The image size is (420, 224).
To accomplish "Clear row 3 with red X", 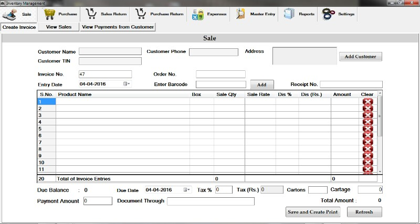I will click(x=367, y=115).
